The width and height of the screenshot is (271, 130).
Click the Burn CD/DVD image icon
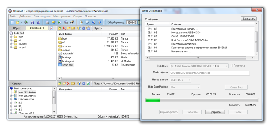click(x=72, y=22)
